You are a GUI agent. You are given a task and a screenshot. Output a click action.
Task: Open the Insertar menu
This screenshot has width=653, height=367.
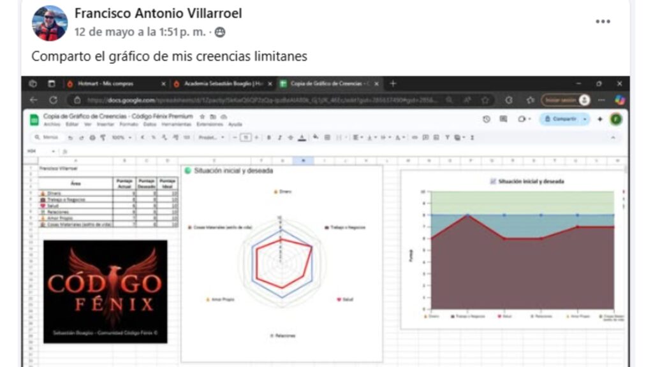(x=105, y=124)
